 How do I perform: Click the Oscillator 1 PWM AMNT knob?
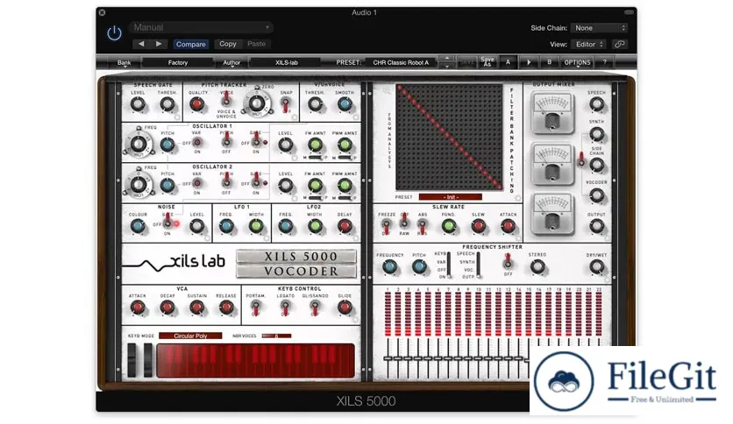345,145
